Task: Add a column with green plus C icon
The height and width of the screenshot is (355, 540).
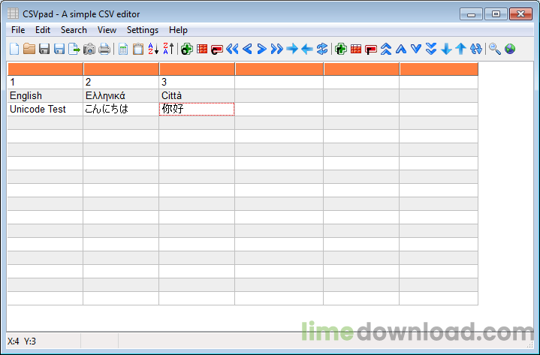Action: point(187,50)
